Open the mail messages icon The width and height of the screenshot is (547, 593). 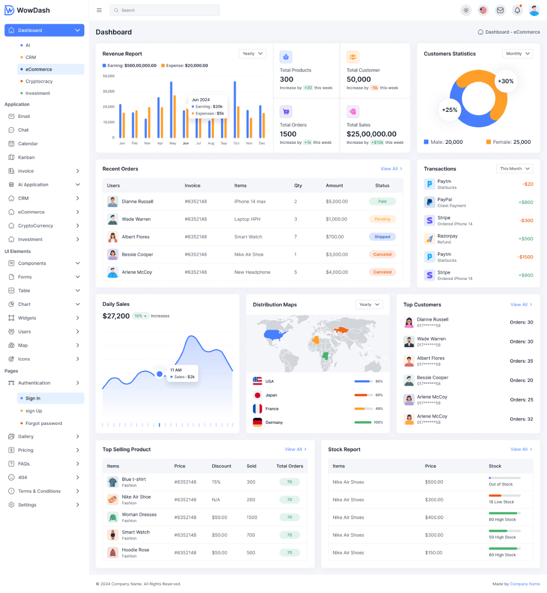500,10
